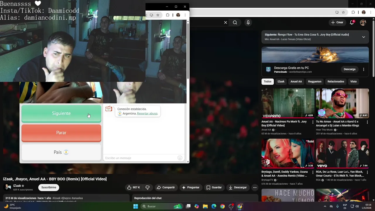
Task: Open the 23°C Despejado weather widget
Action: click(12, 206)
